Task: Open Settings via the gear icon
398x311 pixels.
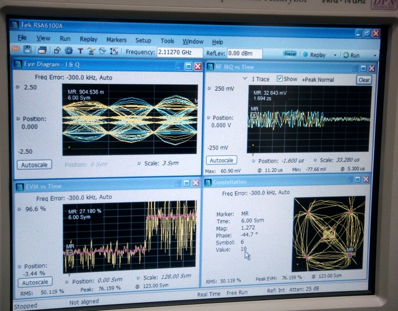Action: click(69, 51)
